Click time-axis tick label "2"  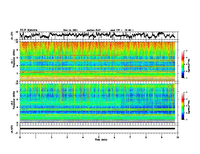coord(52,137)
